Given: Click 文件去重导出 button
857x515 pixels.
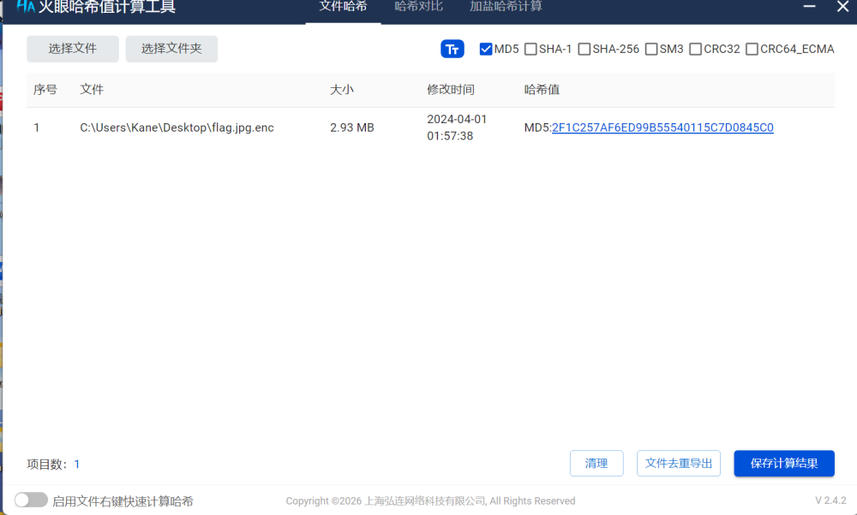Looking at the screenshot, I should click(679, 463).
